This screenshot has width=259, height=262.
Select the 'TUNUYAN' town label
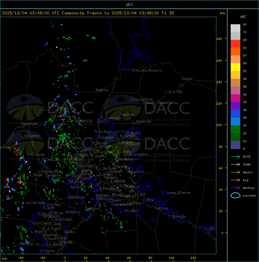[x=66, y=242]
